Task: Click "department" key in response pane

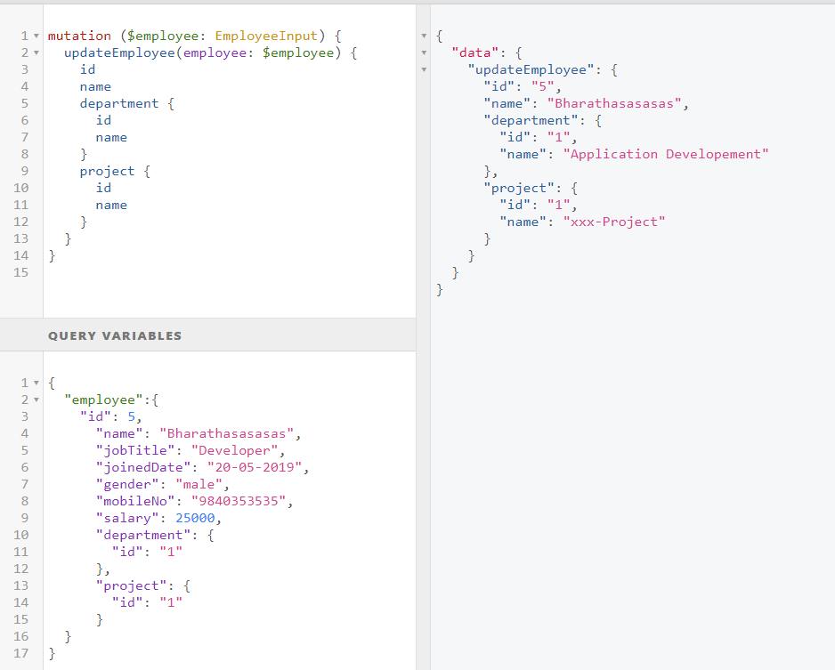Action: tap(531, 120)
